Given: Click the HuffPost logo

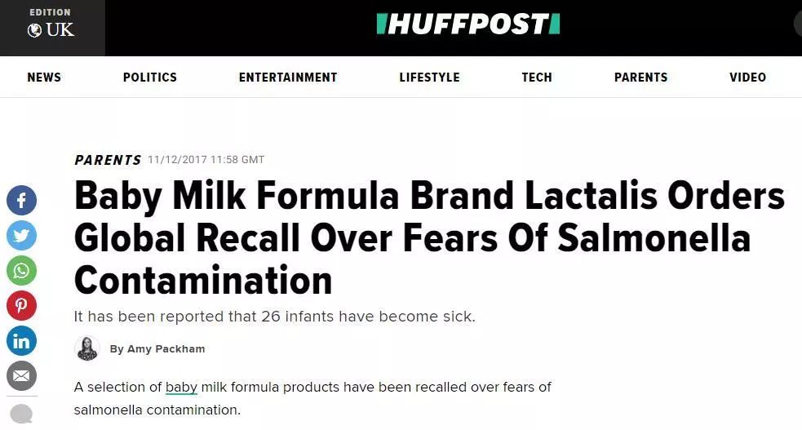Looking at the screenshot, I should pyautogui.click(x=468, y=24).
